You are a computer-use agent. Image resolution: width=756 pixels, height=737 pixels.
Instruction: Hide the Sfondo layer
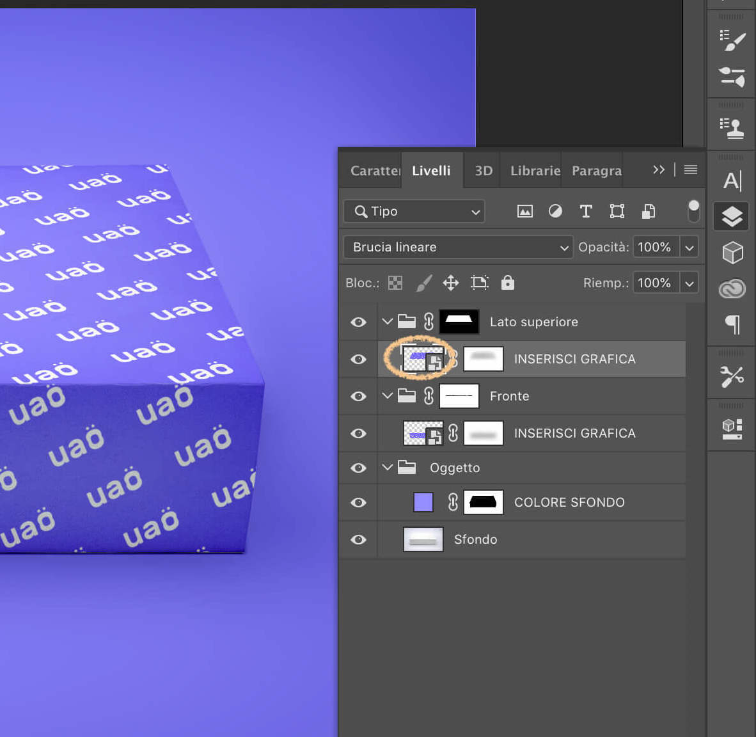(359, 539)
